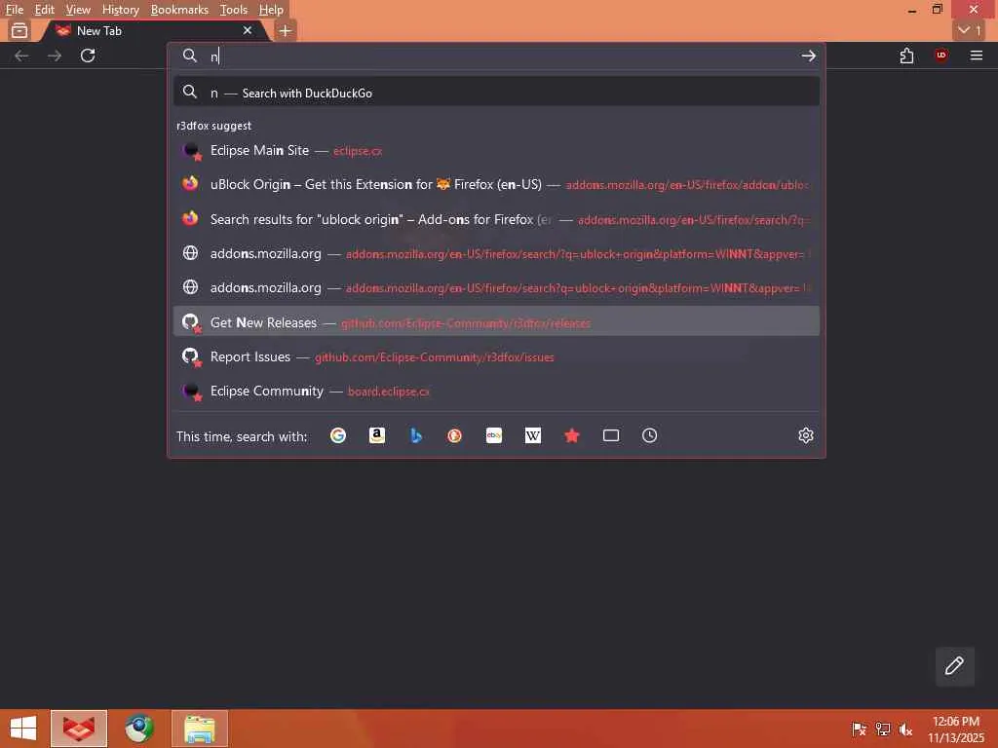This screenshot has height=748, width=998.
Task: Open the Help menu
Action: 271,10
